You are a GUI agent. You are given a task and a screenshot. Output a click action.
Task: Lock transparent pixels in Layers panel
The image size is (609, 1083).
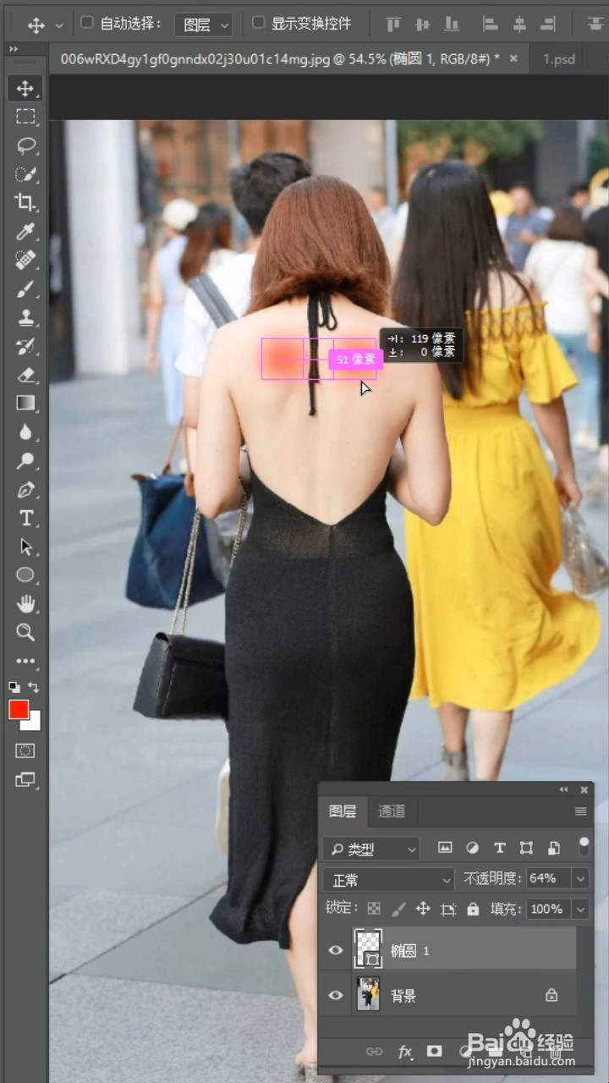(374, 909)
